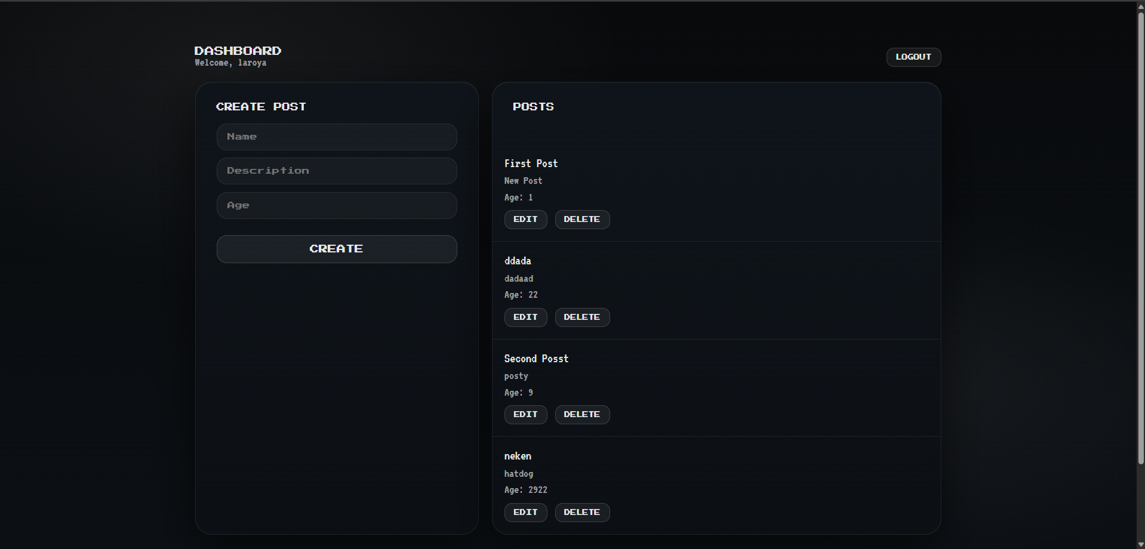This screenshot has width=1145, height=549.
Task: Edit the First Post entry
Action: 525,220
